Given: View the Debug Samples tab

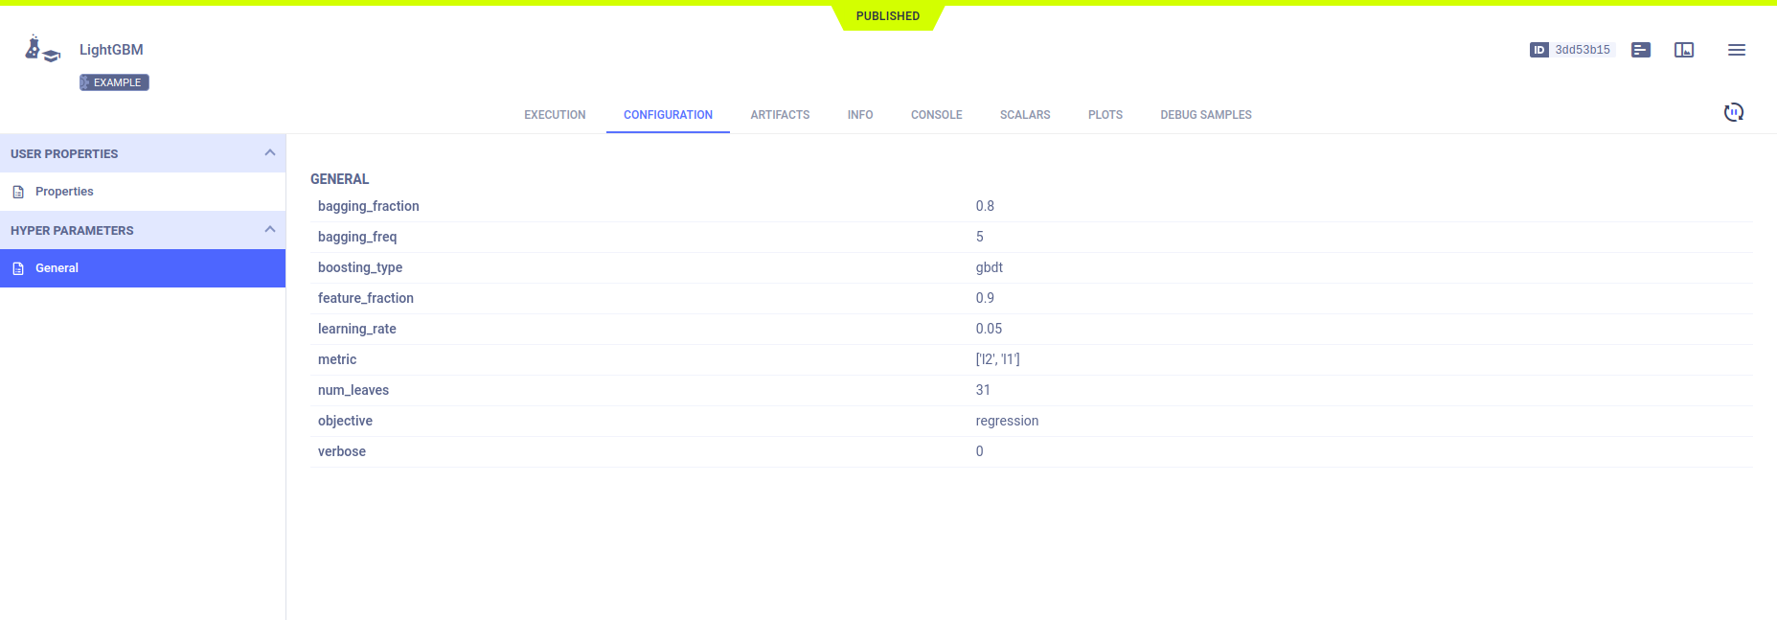Looking at the screenshot, I should (1205, 115).
